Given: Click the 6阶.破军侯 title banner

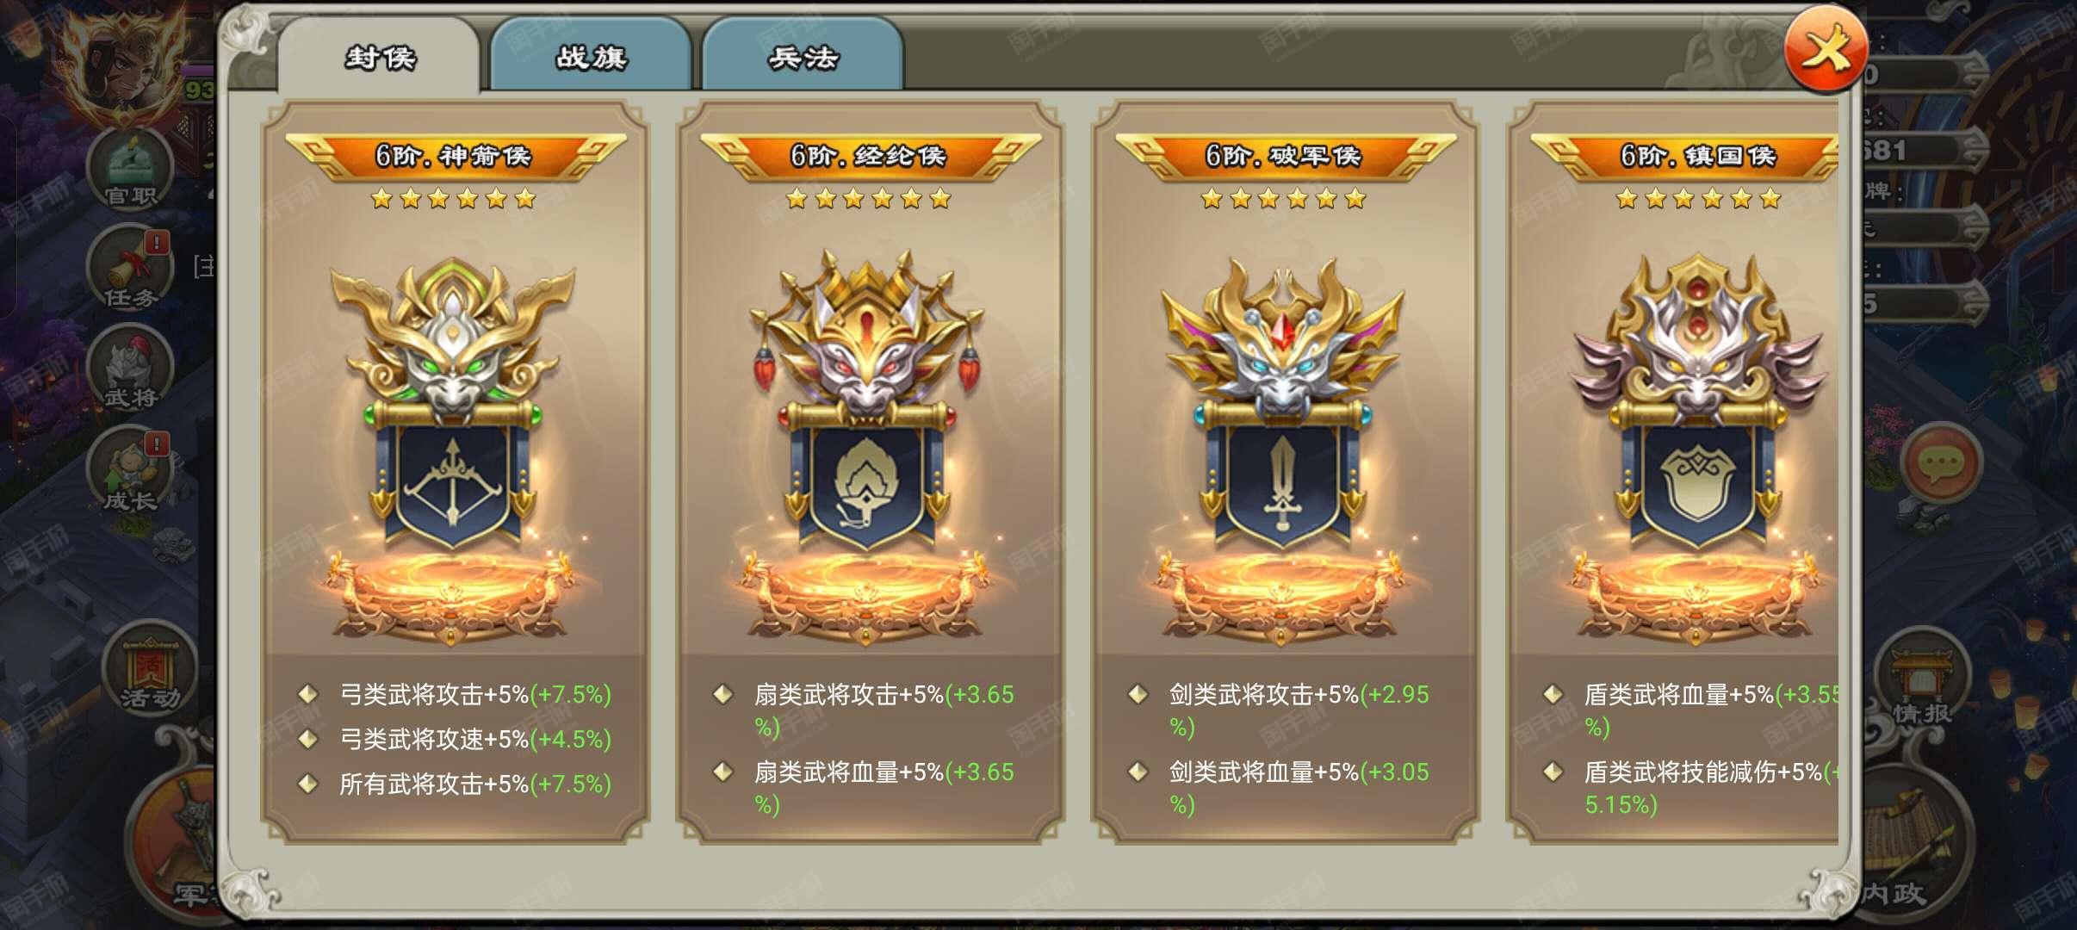Looking at the screenshot, I should (1285, 156).
